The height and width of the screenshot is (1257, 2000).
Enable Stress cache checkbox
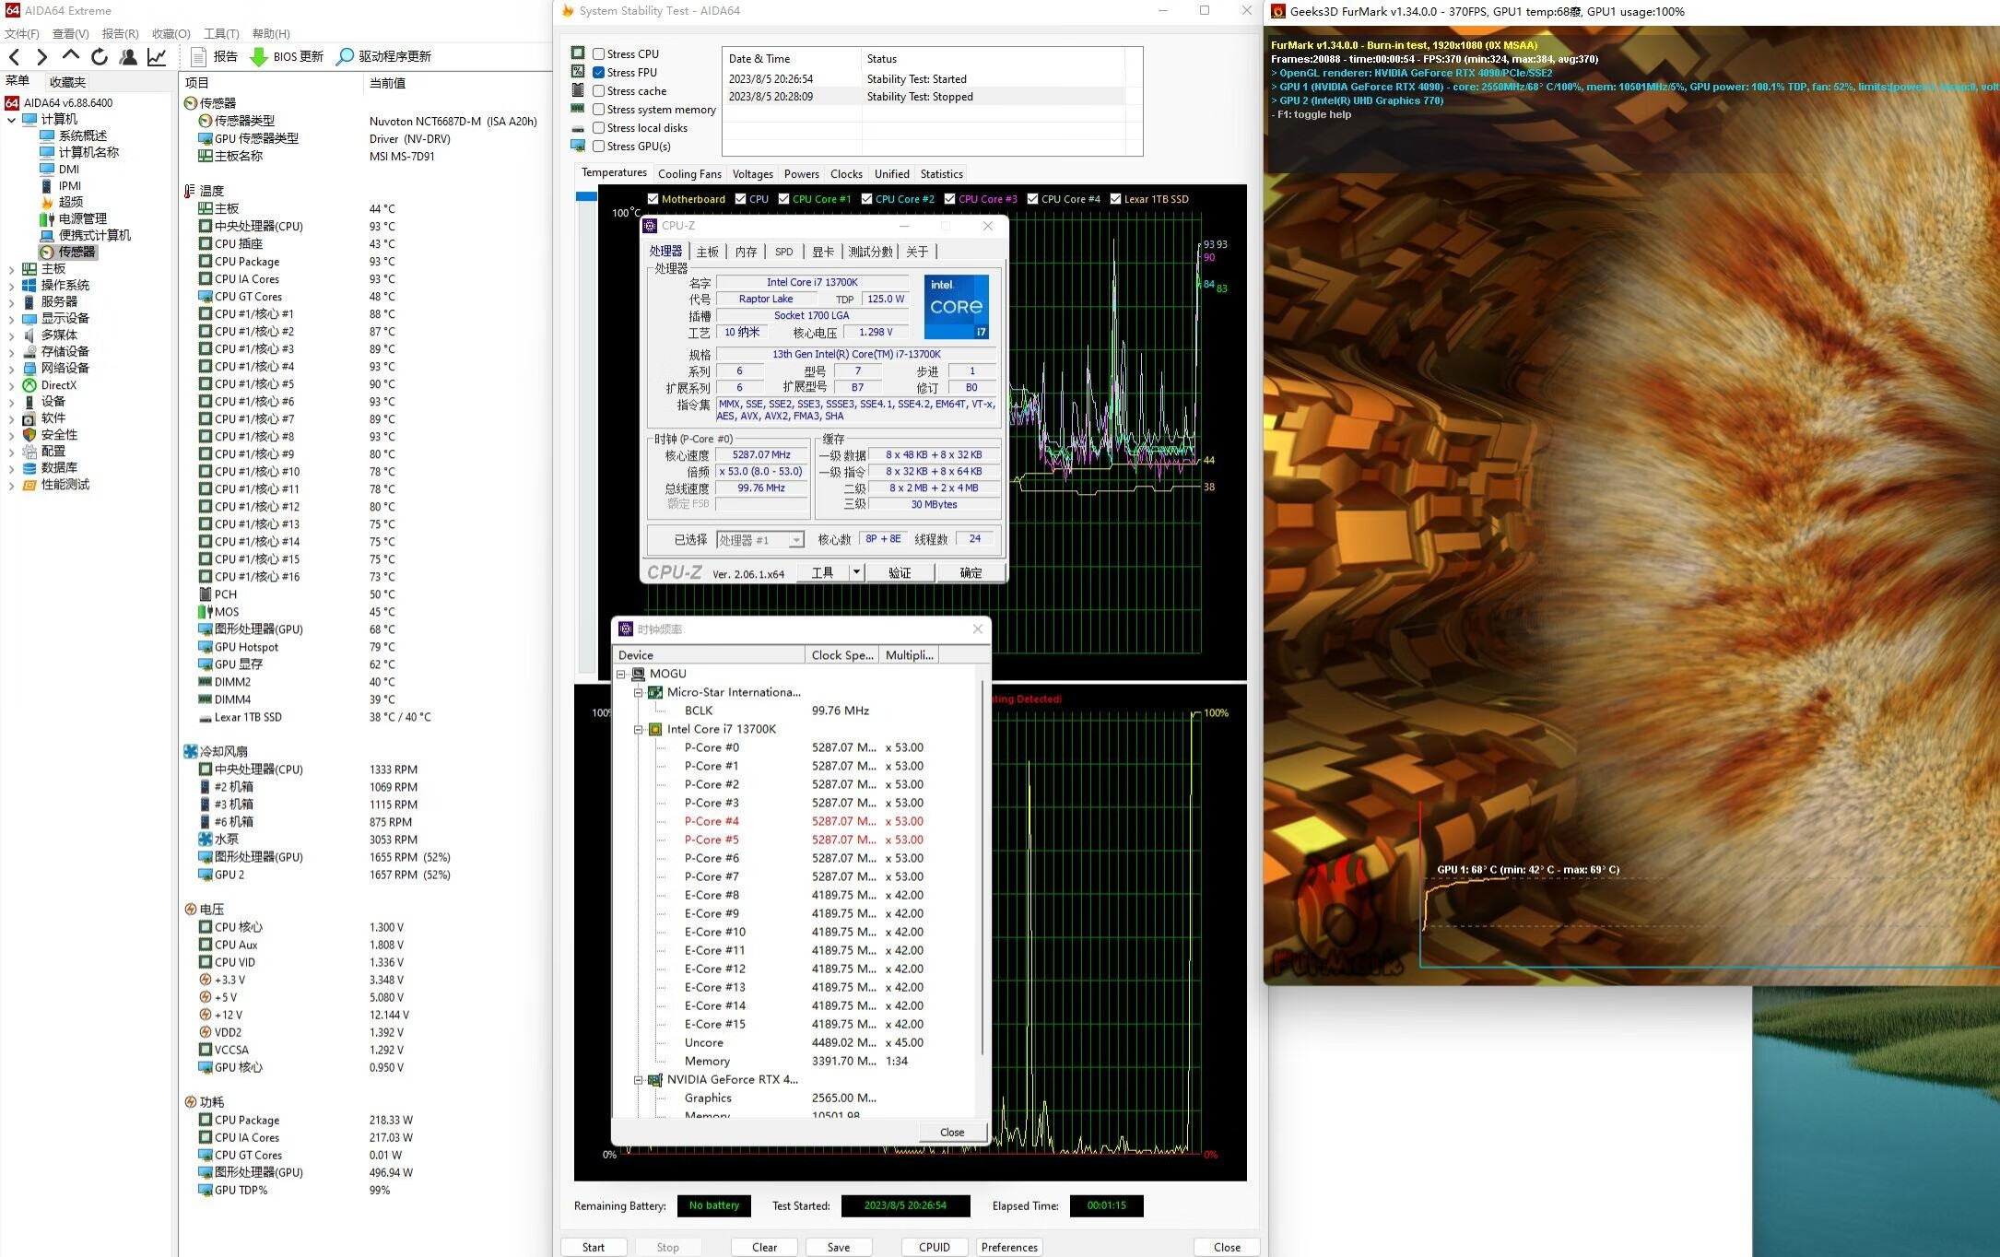click(x=599, y=91)
